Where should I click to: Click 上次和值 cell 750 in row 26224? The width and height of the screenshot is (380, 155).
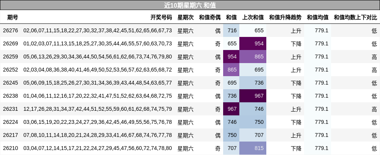point(253,122)
